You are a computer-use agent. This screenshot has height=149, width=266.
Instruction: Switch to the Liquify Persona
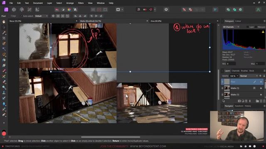point(14,10)
